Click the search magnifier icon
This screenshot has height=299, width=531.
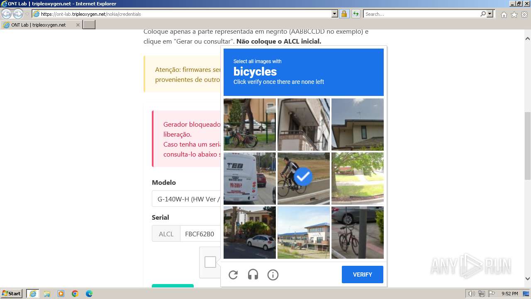(483, 14)
